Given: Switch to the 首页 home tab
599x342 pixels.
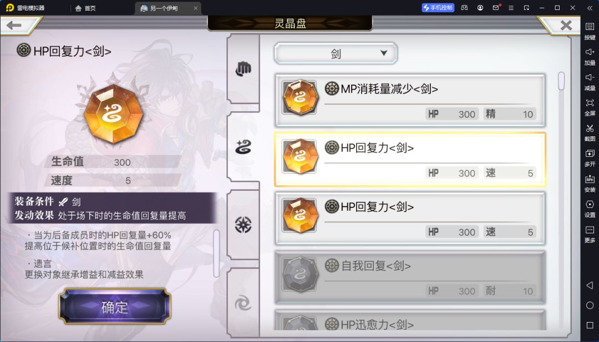Looking at the screenshot, I should tap(85, 8).
